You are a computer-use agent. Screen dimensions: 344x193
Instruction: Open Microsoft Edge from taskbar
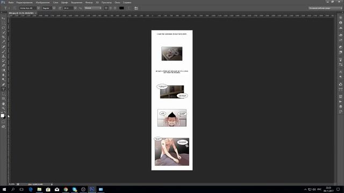click(31, 189)
